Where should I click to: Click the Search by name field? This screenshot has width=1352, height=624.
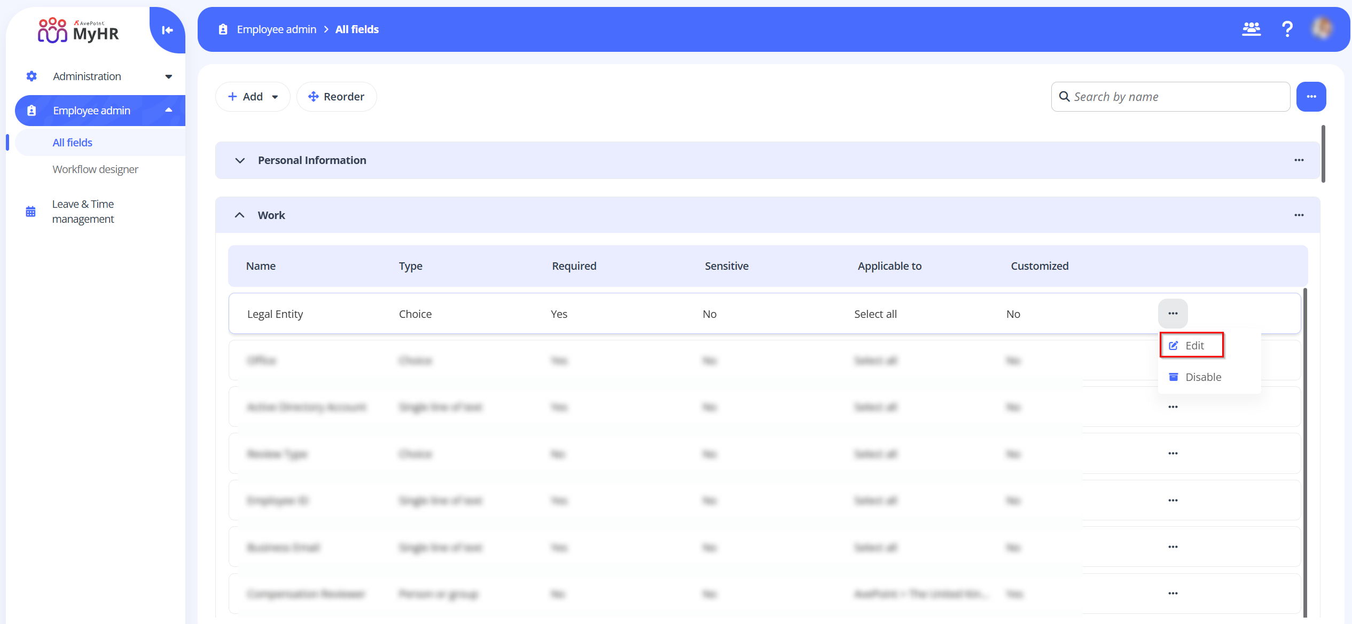(x=1170, y=97)
